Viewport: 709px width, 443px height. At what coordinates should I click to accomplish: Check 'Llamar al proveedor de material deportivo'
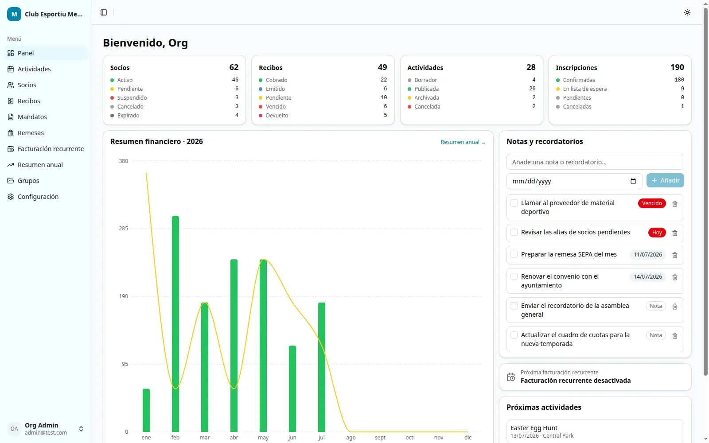click(x=514, y=203)
